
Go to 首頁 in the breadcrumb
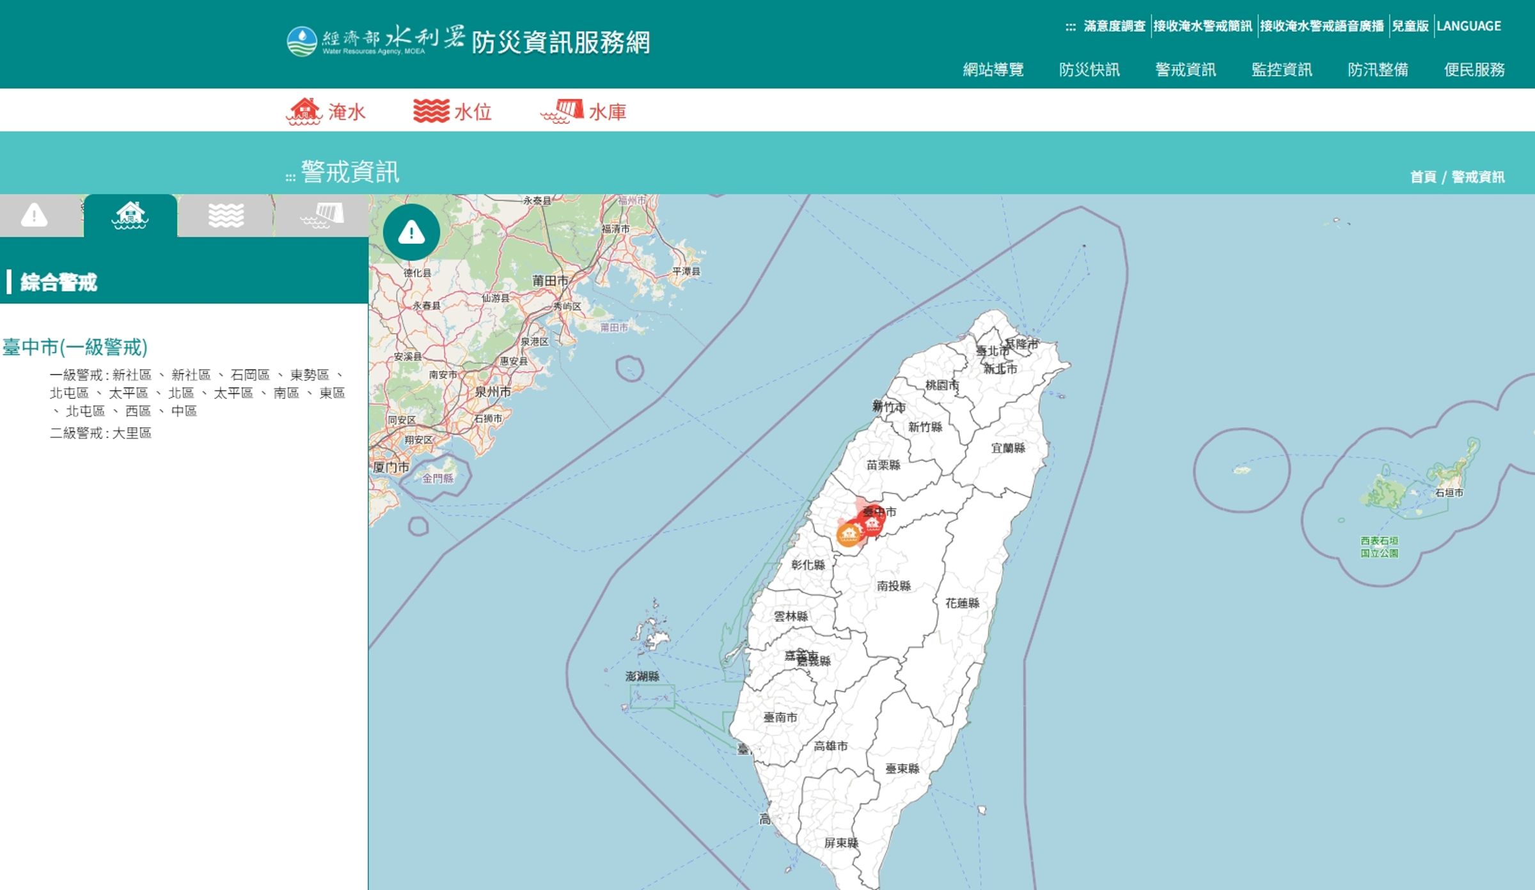click(x=1423, y=177)
